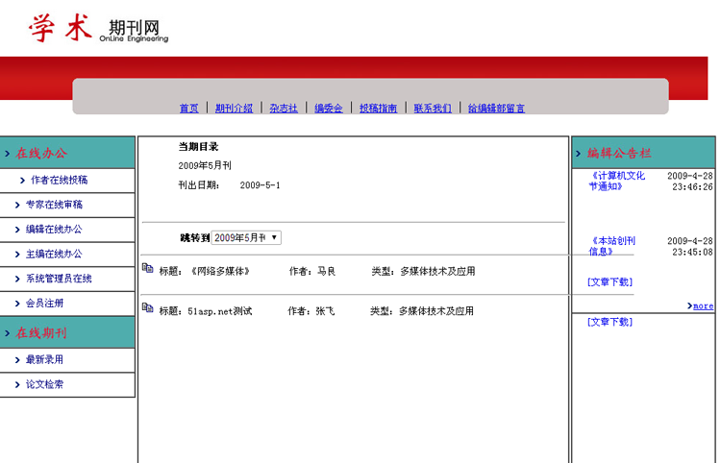
Task: Click arrow icon next to 作者在线投稿
Action: click(22, 181)
